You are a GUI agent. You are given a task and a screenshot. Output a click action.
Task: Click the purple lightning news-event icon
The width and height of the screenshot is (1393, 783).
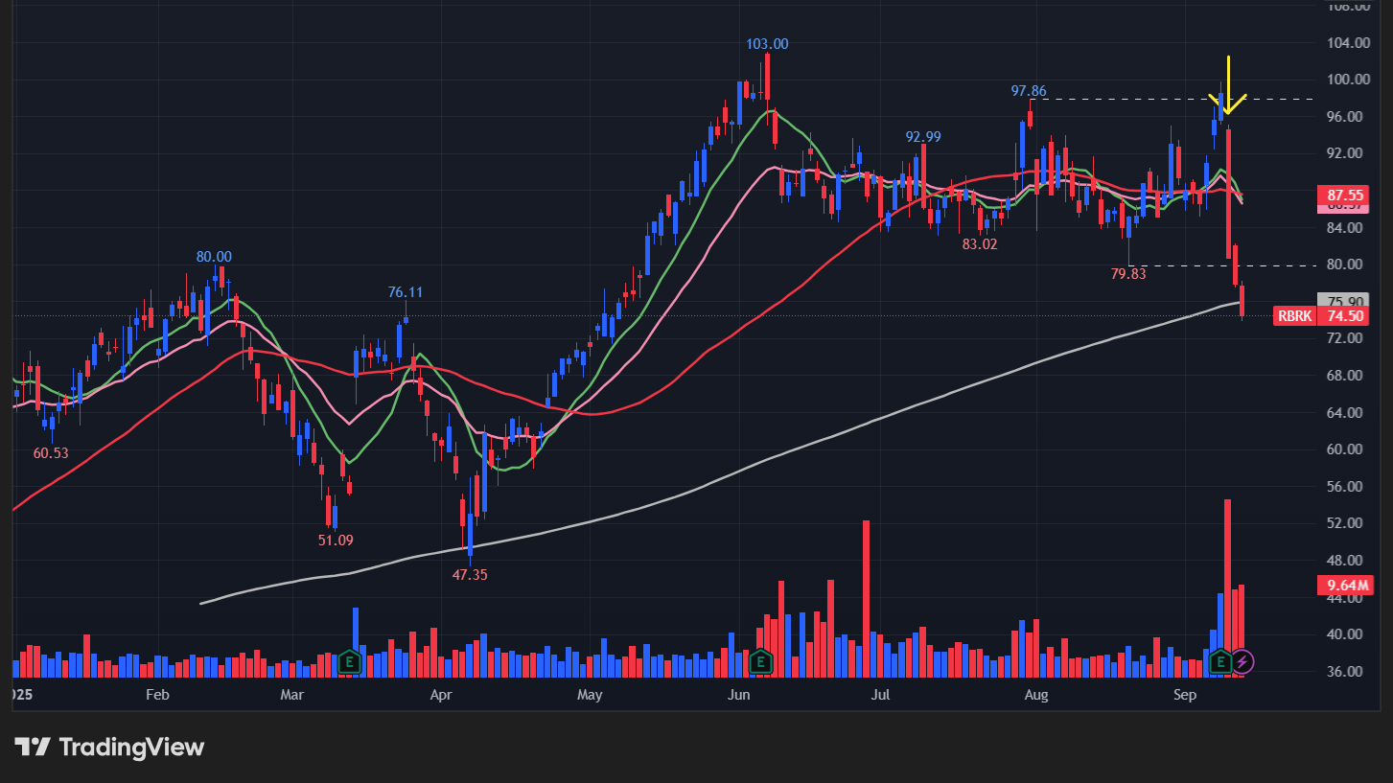point(1242,661)
